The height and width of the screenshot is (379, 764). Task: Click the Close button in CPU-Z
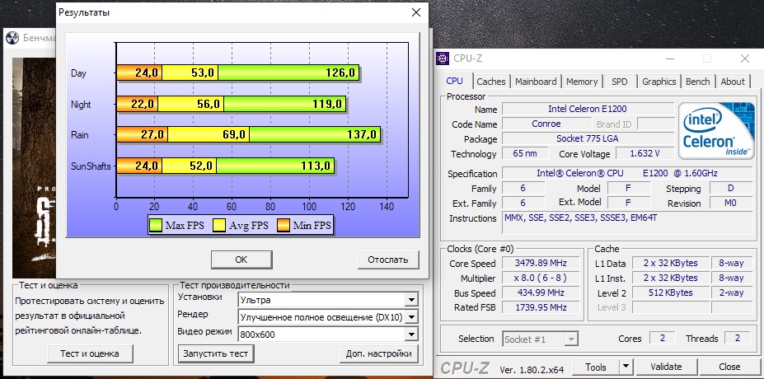[729, 367]
